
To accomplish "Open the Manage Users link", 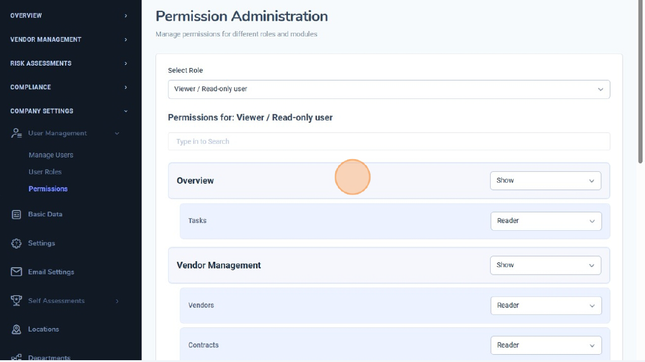I will coord(50,155).
